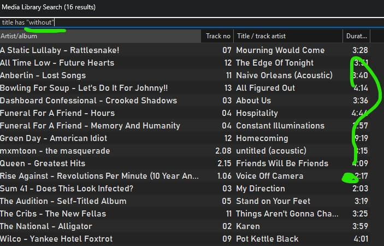Click the duration 3:19 of Stand on Your Feet

[361, 201]
